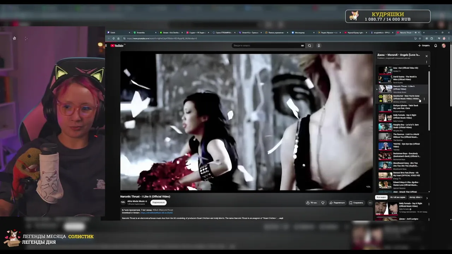Open options for Basshunter playlist item
452x254 pixels.
coord(424,99)
